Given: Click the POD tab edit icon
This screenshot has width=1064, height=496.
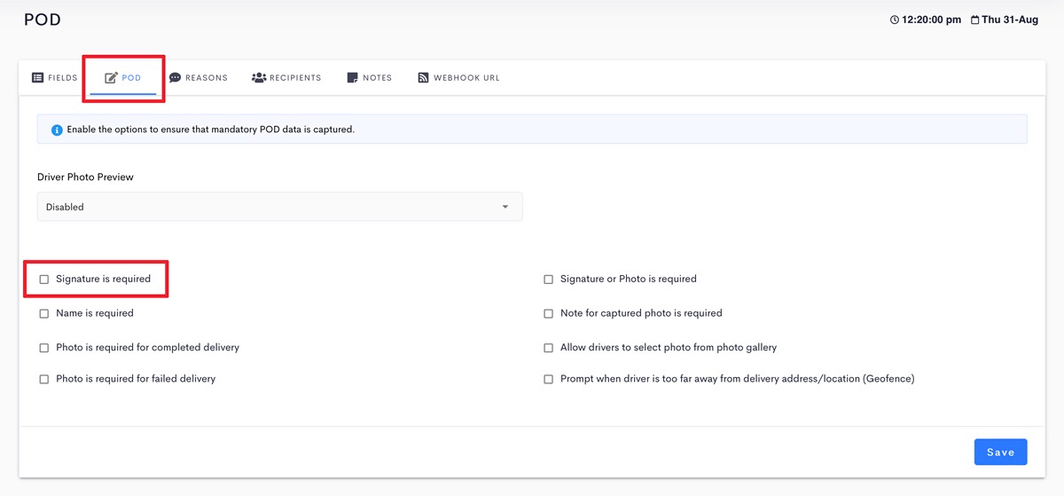Looking at the screenshot, I should click(x=111, y=78).
